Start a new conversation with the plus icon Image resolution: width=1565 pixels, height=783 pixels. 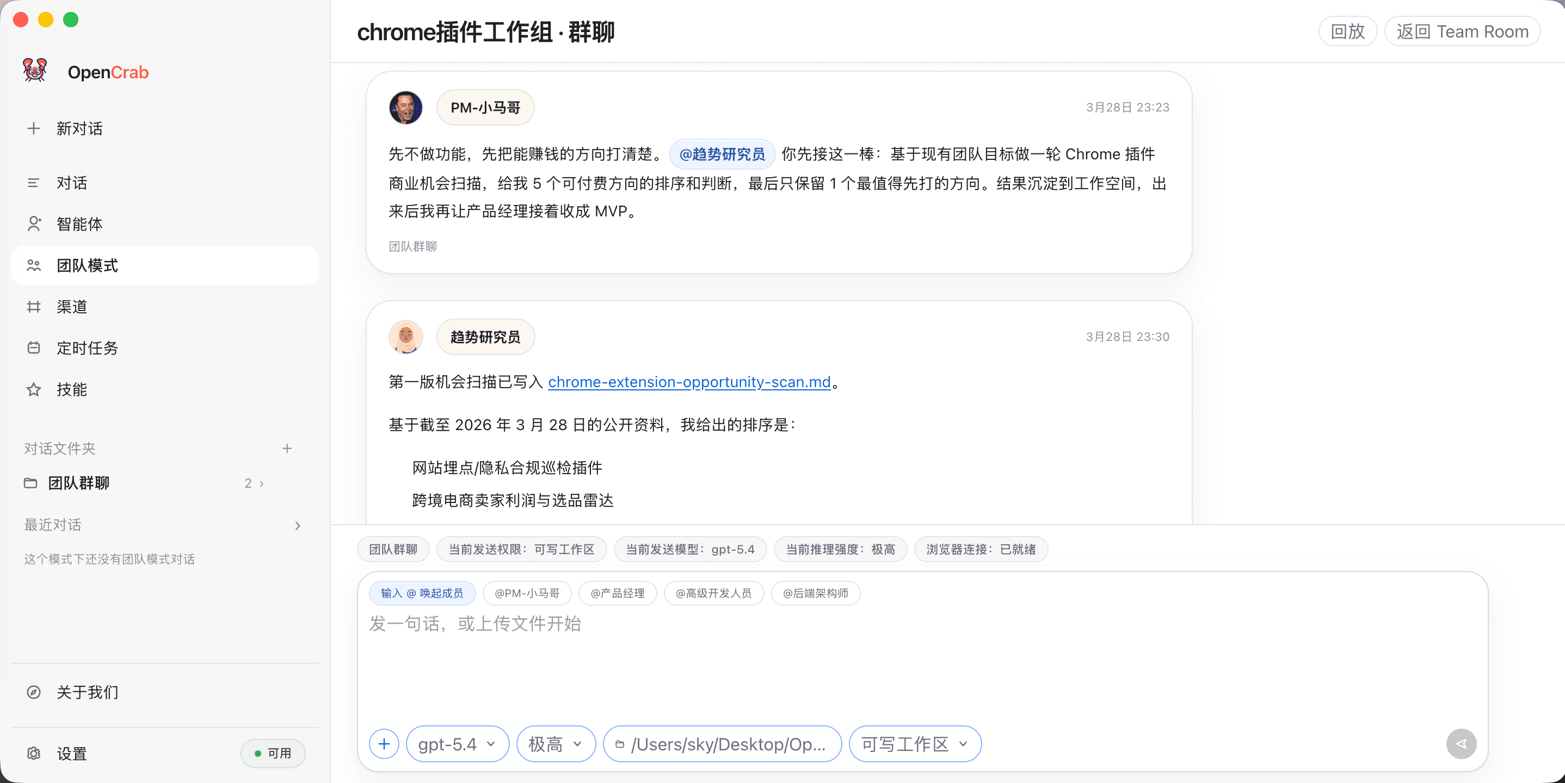point(33,128)
